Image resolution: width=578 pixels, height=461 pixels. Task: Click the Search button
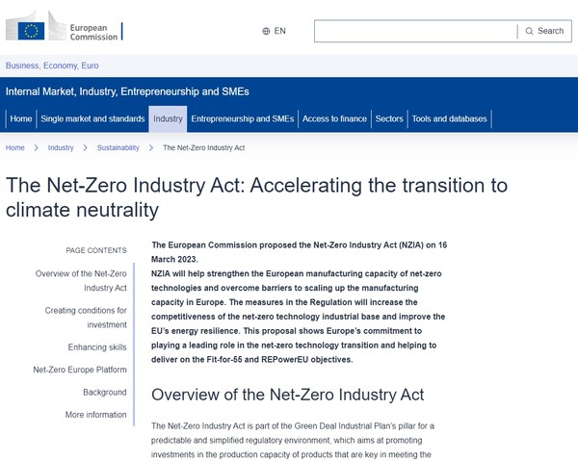pos(544,31)
